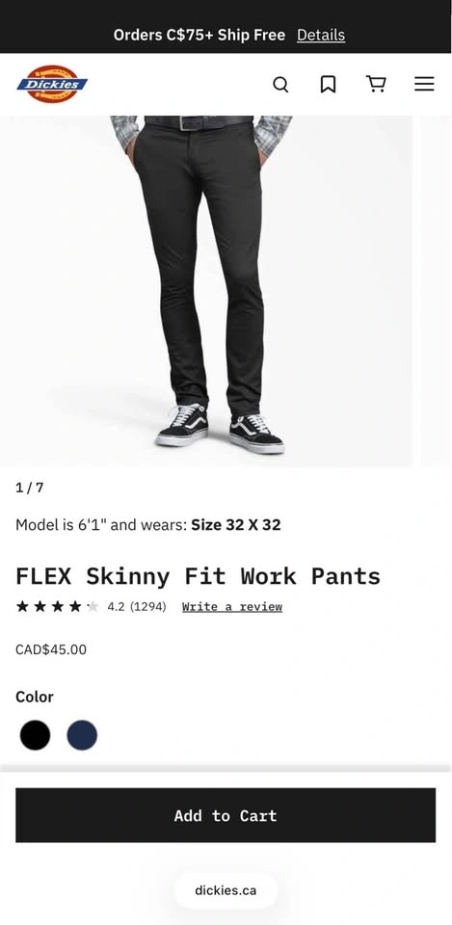The image size is (452, 925).
Task: Tap the Size 32 X 32 model info
Action: [x=236, y=524]
